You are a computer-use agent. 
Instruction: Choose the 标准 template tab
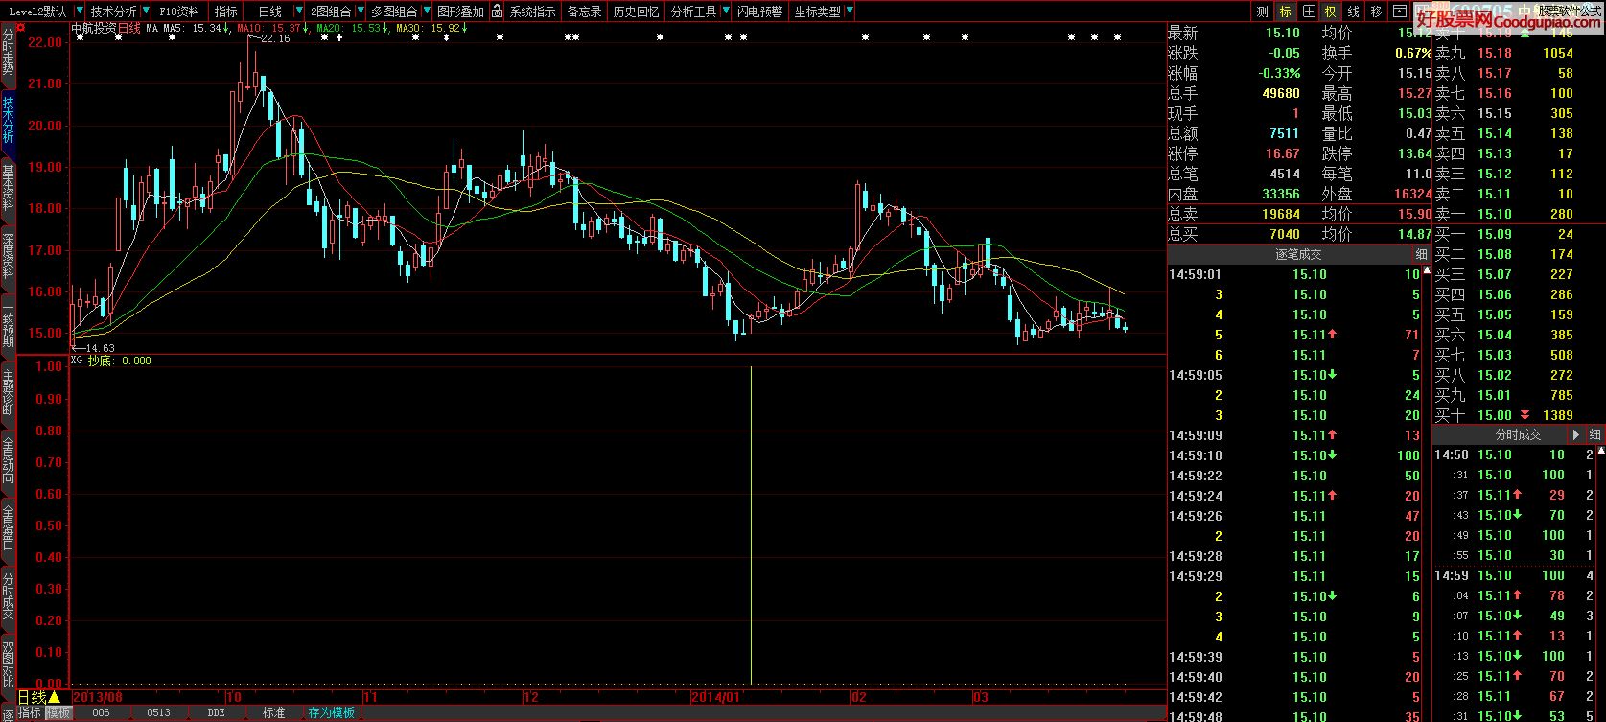[x=273, y=713]
